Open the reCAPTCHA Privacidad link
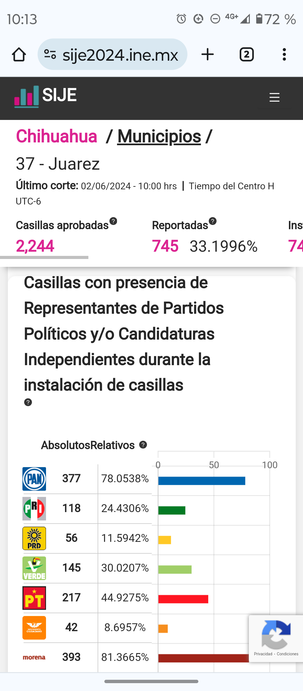The height and width of the screenshot is (691, 303). (x=263, y=654)
